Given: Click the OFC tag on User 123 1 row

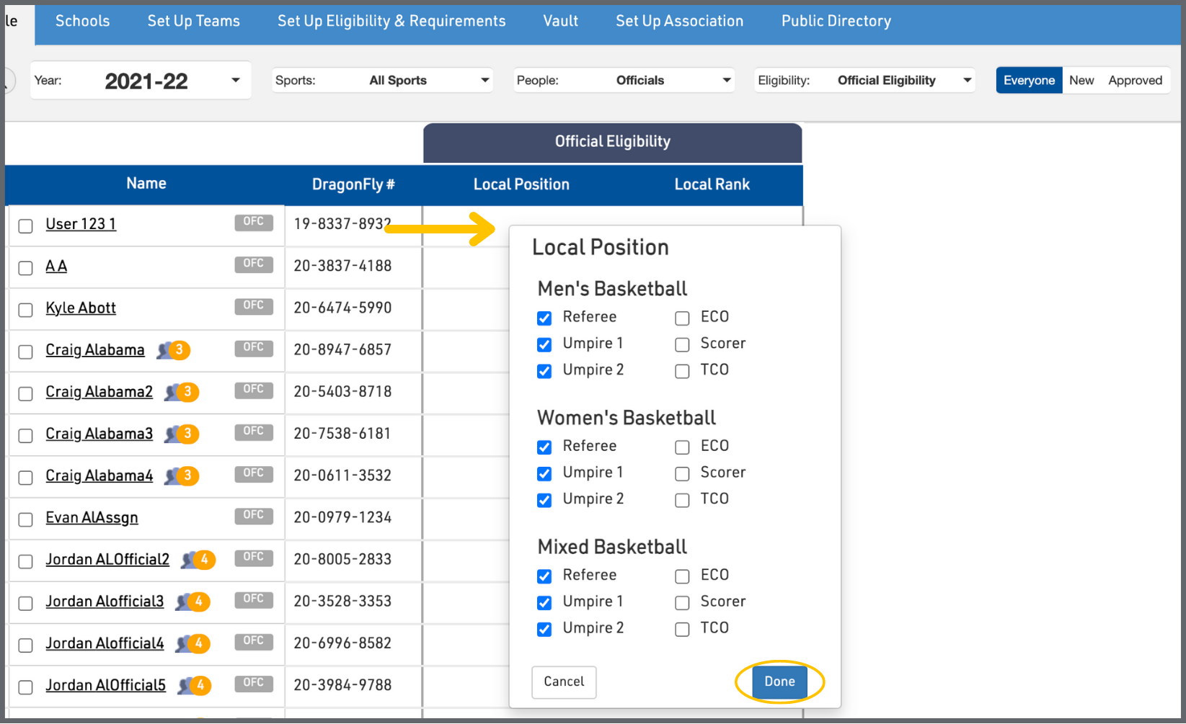Looking at the screenshot, I should pyautogui.click(x=253, y=223).
